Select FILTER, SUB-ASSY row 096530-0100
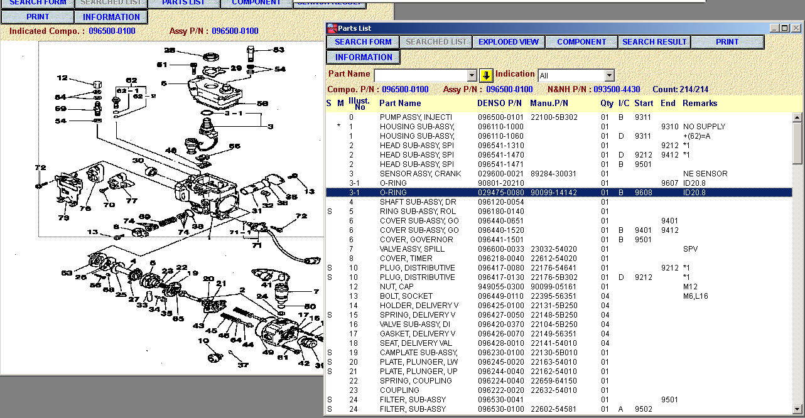This screenshot has width=805, height=418. (x=559, y=409)
